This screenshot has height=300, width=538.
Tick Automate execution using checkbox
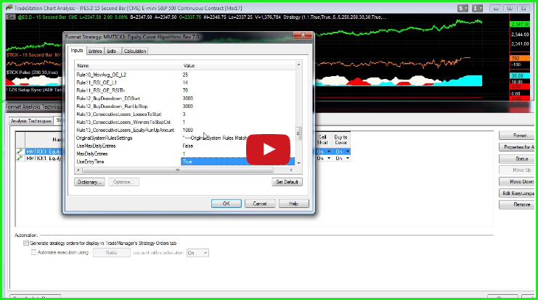pyautogui.click(x=33, y=252)
